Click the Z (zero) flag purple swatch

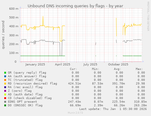(5, 91)
